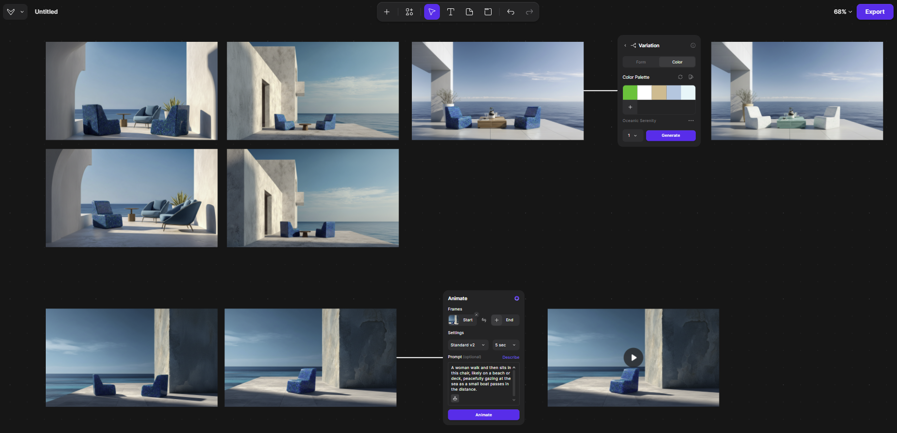Image resolution: width=897 pixels, height=433 pixels.
Task: Click the Animate button
Action: point(483,415)
